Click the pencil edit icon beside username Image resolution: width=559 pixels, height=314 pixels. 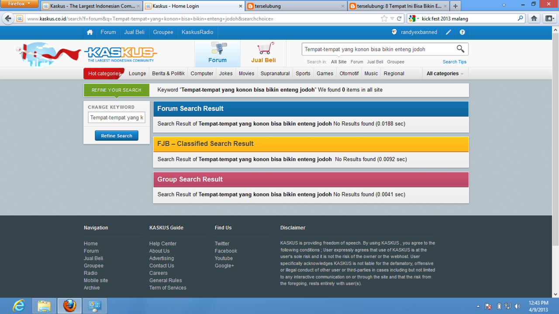click(x=449, y=32)
